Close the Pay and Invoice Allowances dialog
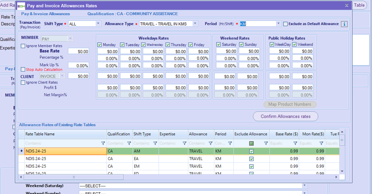Image resolution: width=372 pixels, height=194 pixels. pyautogui.click(x=347, y=6)
